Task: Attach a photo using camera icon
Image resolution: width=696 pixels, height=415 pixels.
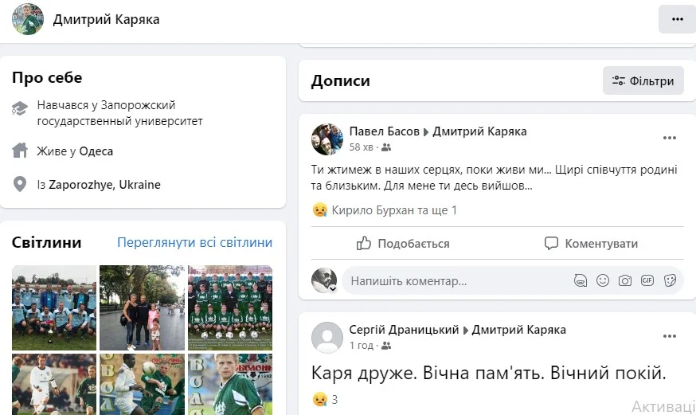Action: click(x=625, y=281)
